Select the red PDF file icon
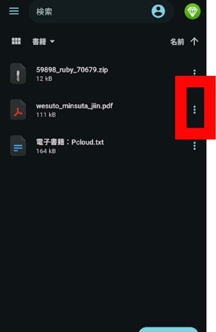This screenshot has height=332, width=216. click(18, 109)
